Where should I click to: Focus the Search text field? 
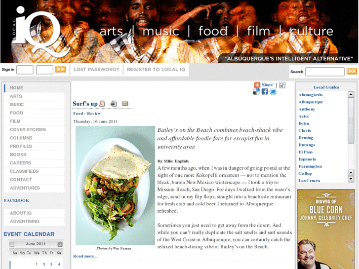point(325,72)
